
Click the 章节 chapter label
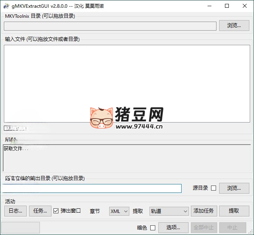pyautogui.click(x=95, y=211)
